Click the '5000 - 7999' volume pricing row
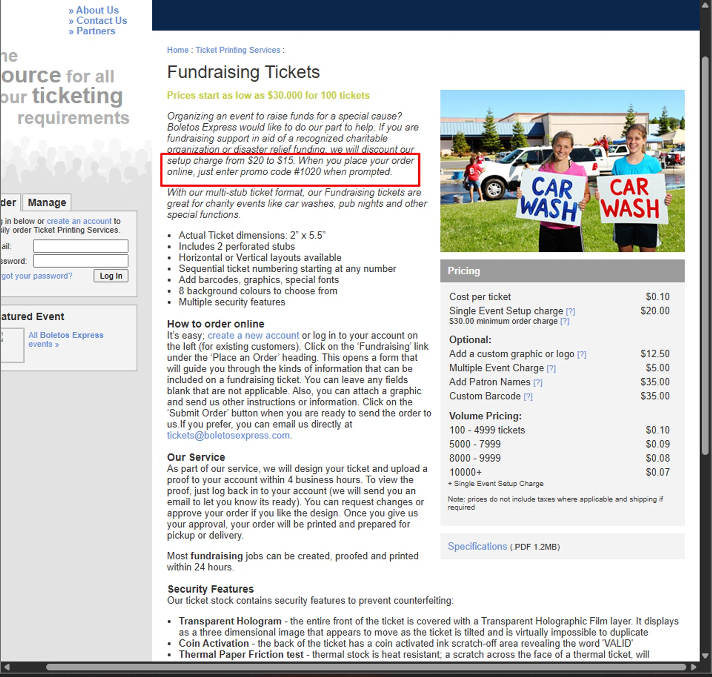 click(560, 444)
